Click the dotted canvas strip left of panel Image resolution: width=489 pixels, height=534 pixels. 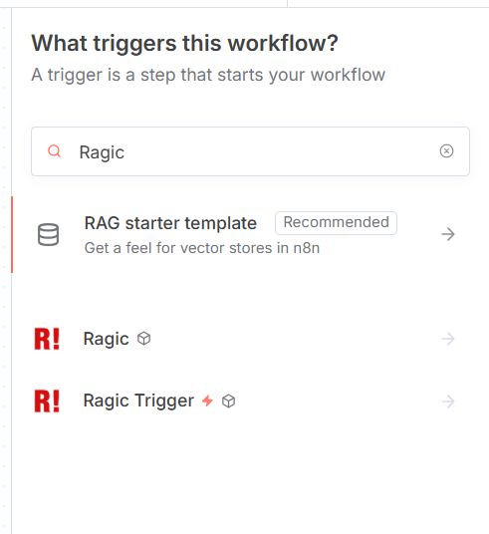pyautogui.click(x=5, y=271)
